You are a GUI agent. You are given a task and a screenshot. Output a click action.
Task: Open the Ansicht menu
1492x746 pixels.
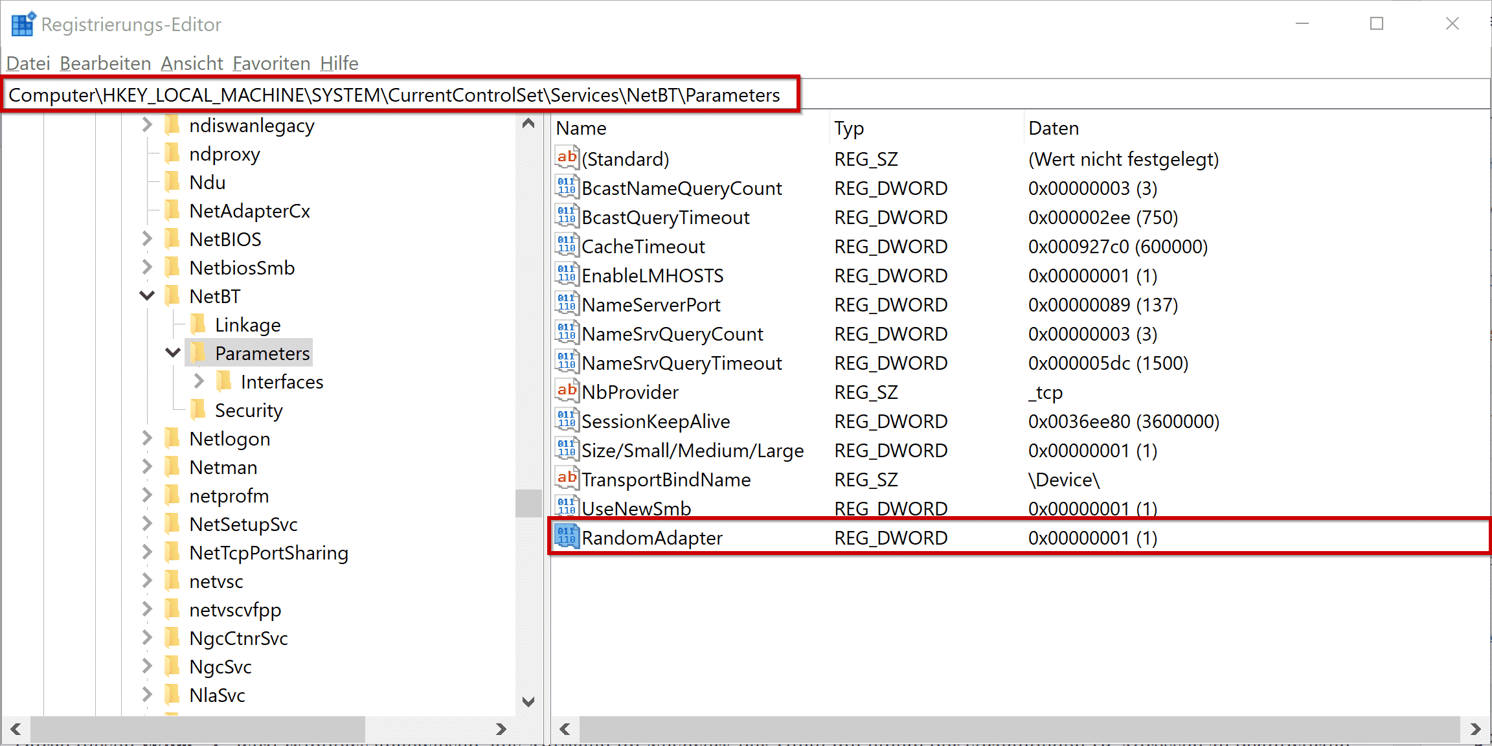[192, 63]
